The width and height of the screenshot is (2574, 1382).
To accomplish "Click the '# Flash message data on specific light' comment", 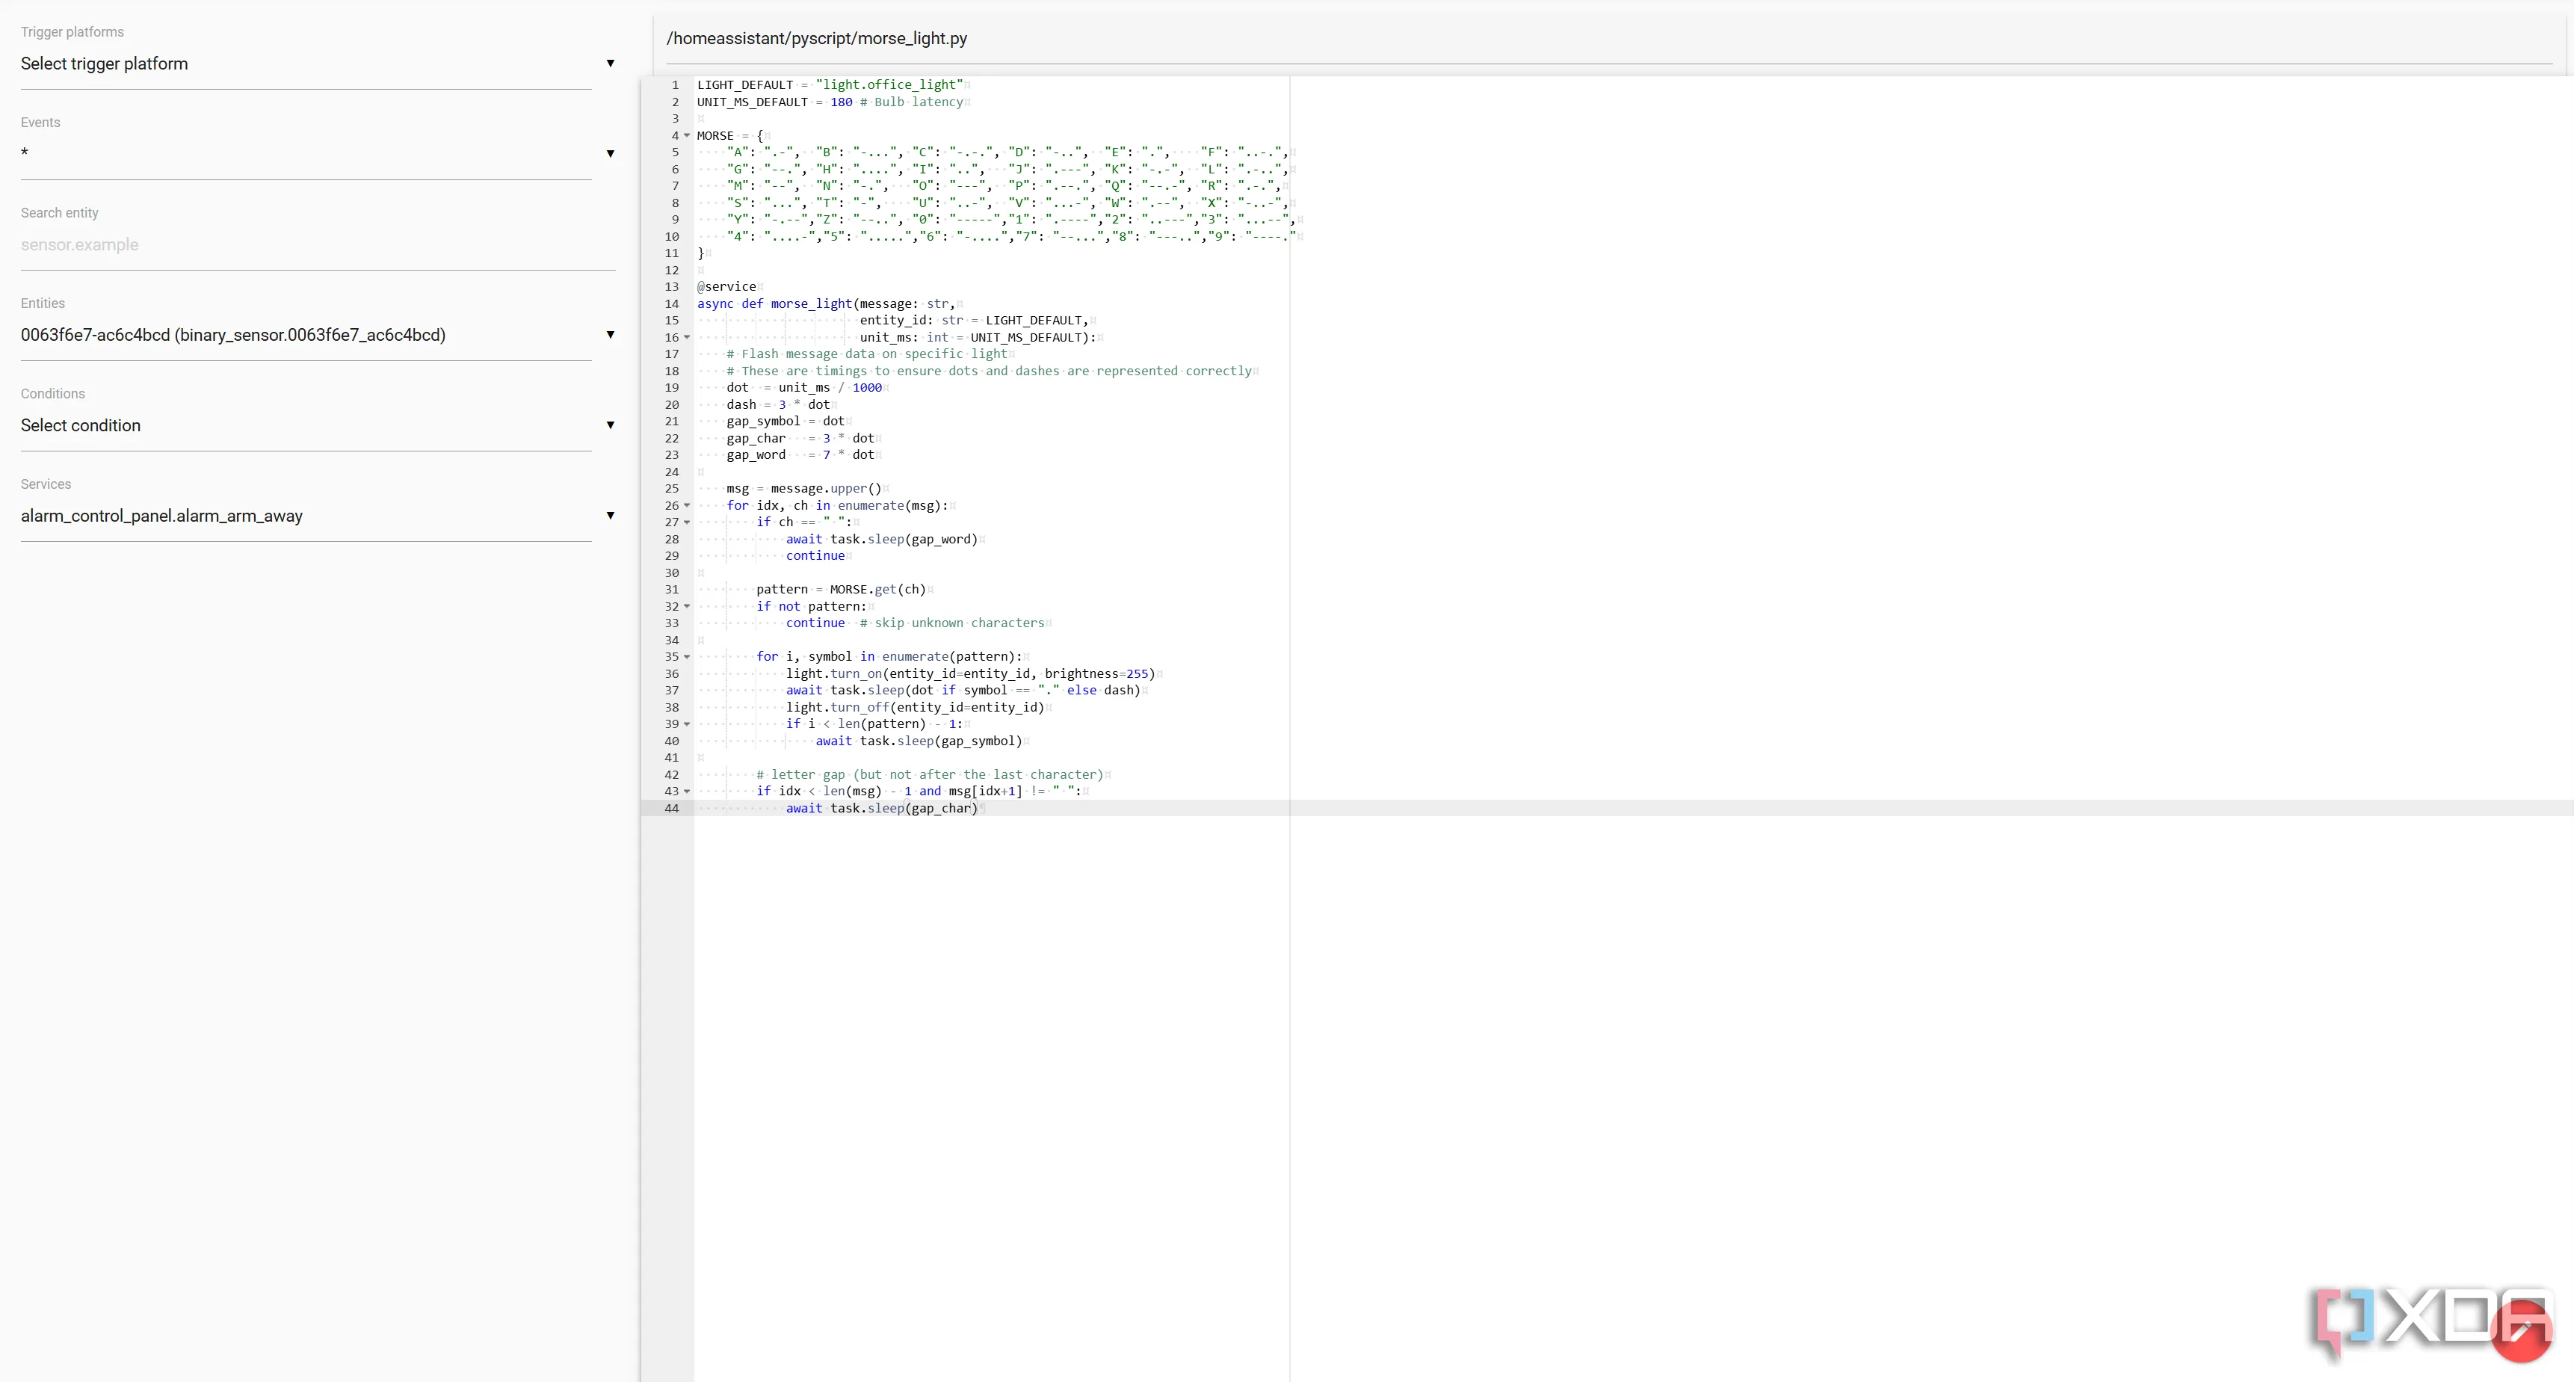I will (x=867, y=354).
